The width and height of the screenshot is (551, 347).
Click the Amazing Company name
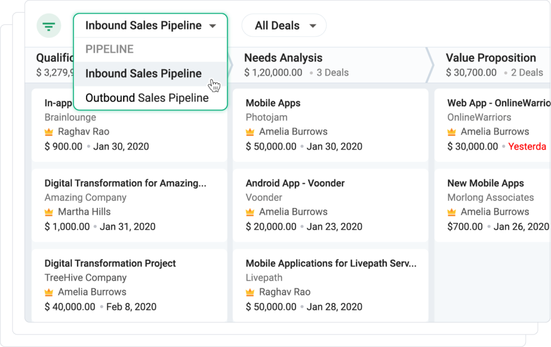click(86, 198)
